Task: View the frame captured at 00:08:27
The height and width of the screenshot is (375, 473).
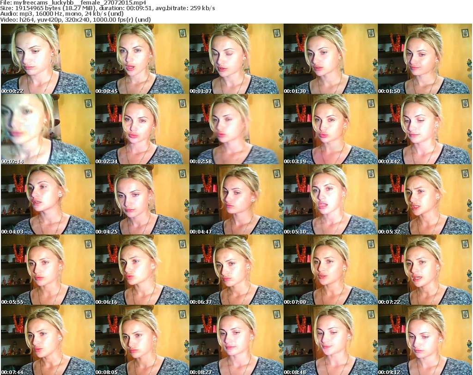Action: (236, 340)
